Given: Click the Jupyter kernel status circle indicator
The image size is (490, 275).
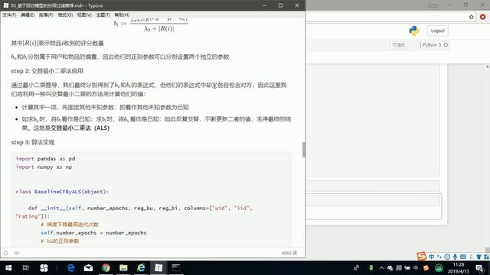Looking at the screenshot, I should (x=446, y=45).
